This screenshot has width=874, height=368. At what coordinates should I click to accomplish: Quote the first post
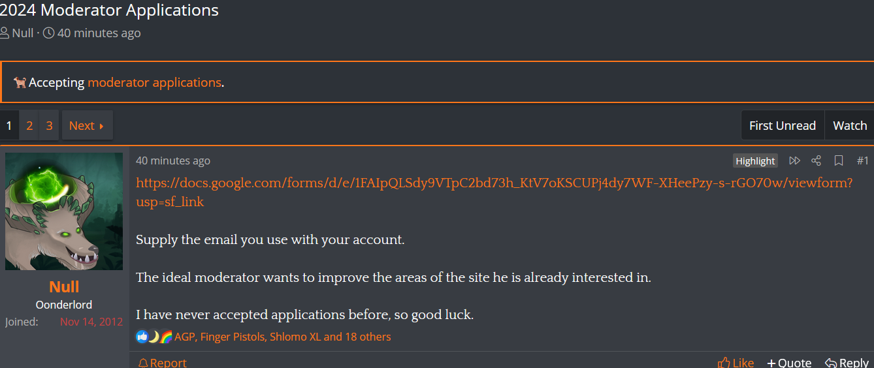789,362
